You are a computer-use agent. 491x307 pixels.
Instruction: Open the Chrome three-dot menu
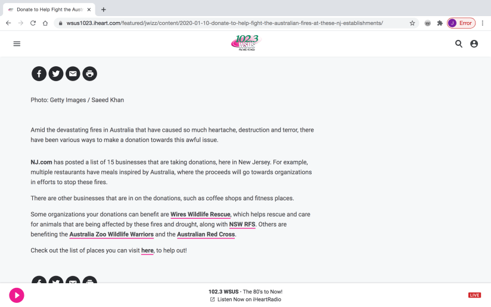point(482,23)
